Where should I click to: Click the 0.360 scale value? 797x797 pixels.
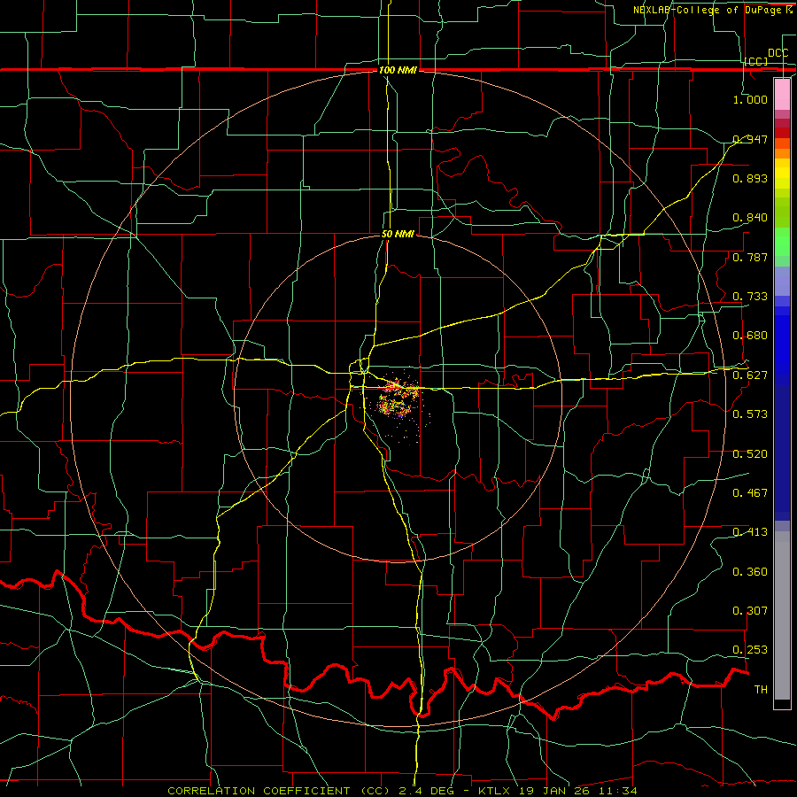pos(750,572)
